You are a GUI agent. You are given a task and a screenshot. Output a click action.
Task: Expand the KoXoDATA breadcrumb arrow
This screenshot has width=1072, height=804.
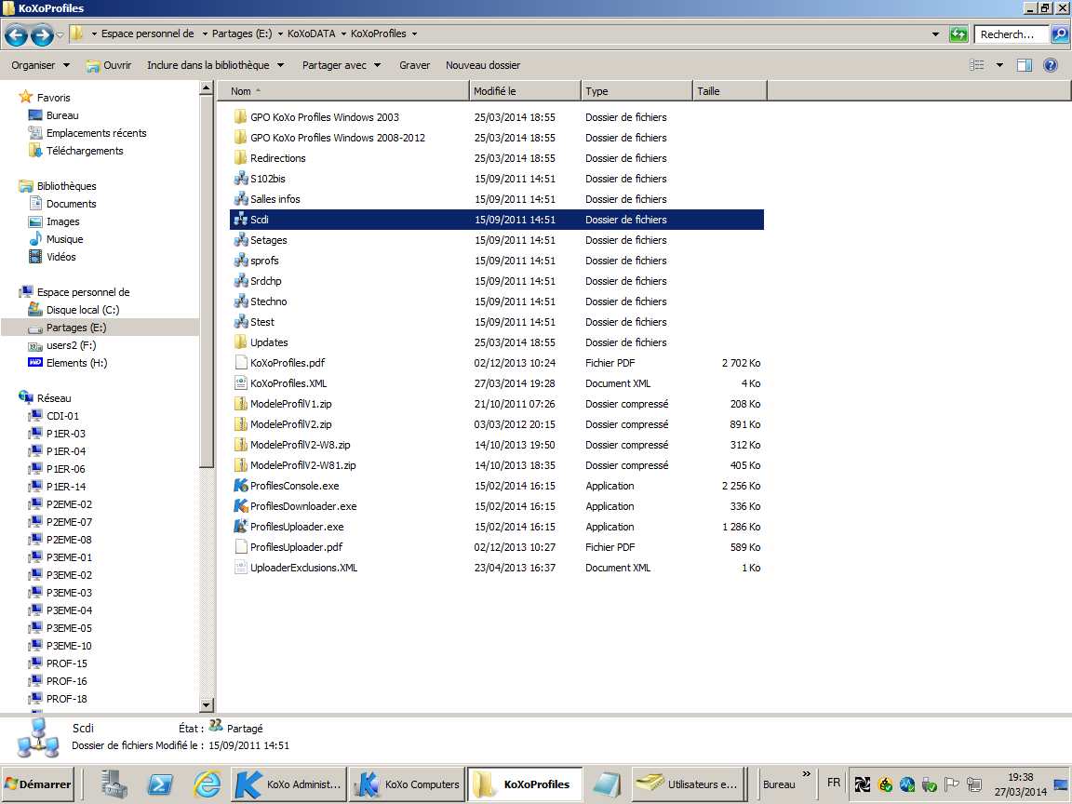click(343, 33)
